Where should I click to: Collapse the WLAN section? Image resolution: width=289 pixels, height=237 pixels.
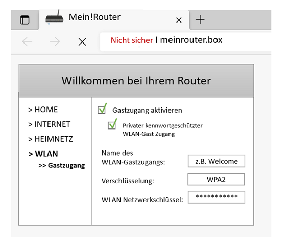(43, 154)
